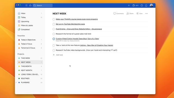Complete the Custom Fitted Cotton Hoodie task
This screenshot has height=98, width=174.
(54, 39)
